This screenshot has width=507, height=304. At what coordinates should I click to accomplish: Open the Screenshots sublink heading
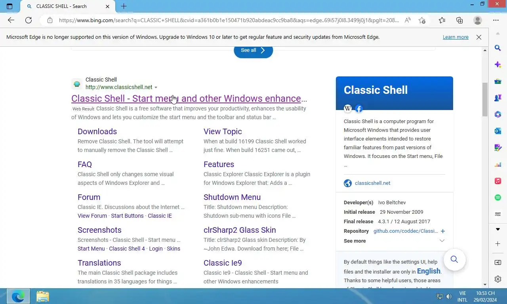point(99,230)
